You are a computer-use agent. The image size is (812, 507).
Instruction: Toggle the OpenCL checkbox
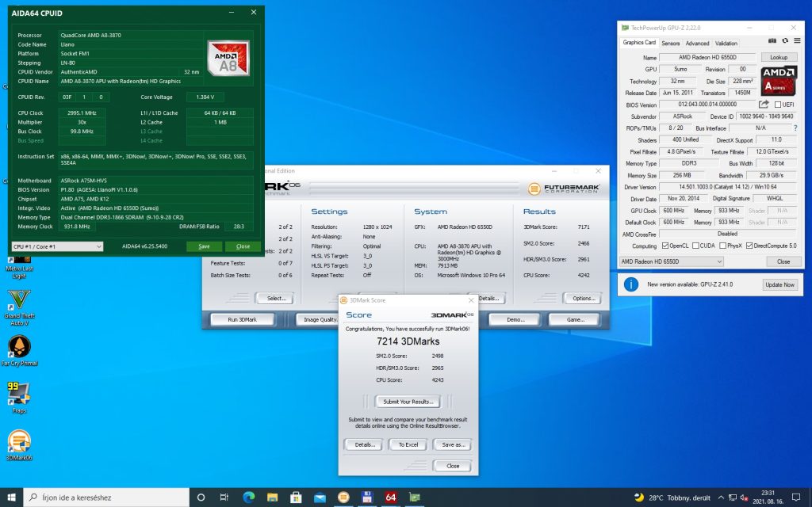pos(665,246)
